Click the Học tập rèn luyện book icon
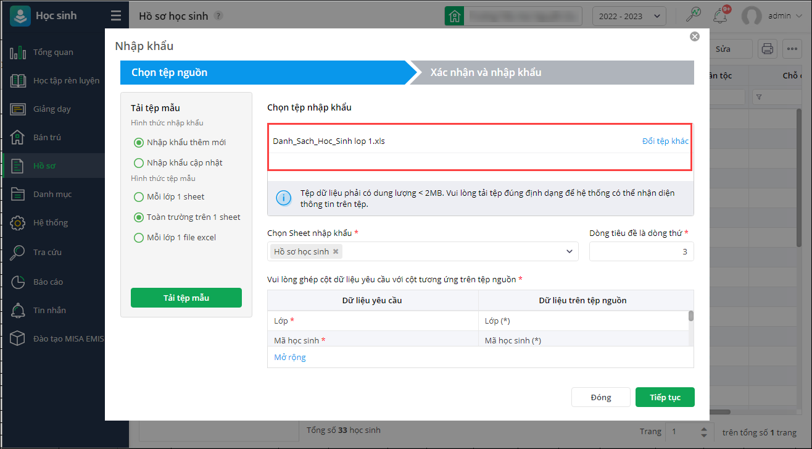 coord(18,80)
